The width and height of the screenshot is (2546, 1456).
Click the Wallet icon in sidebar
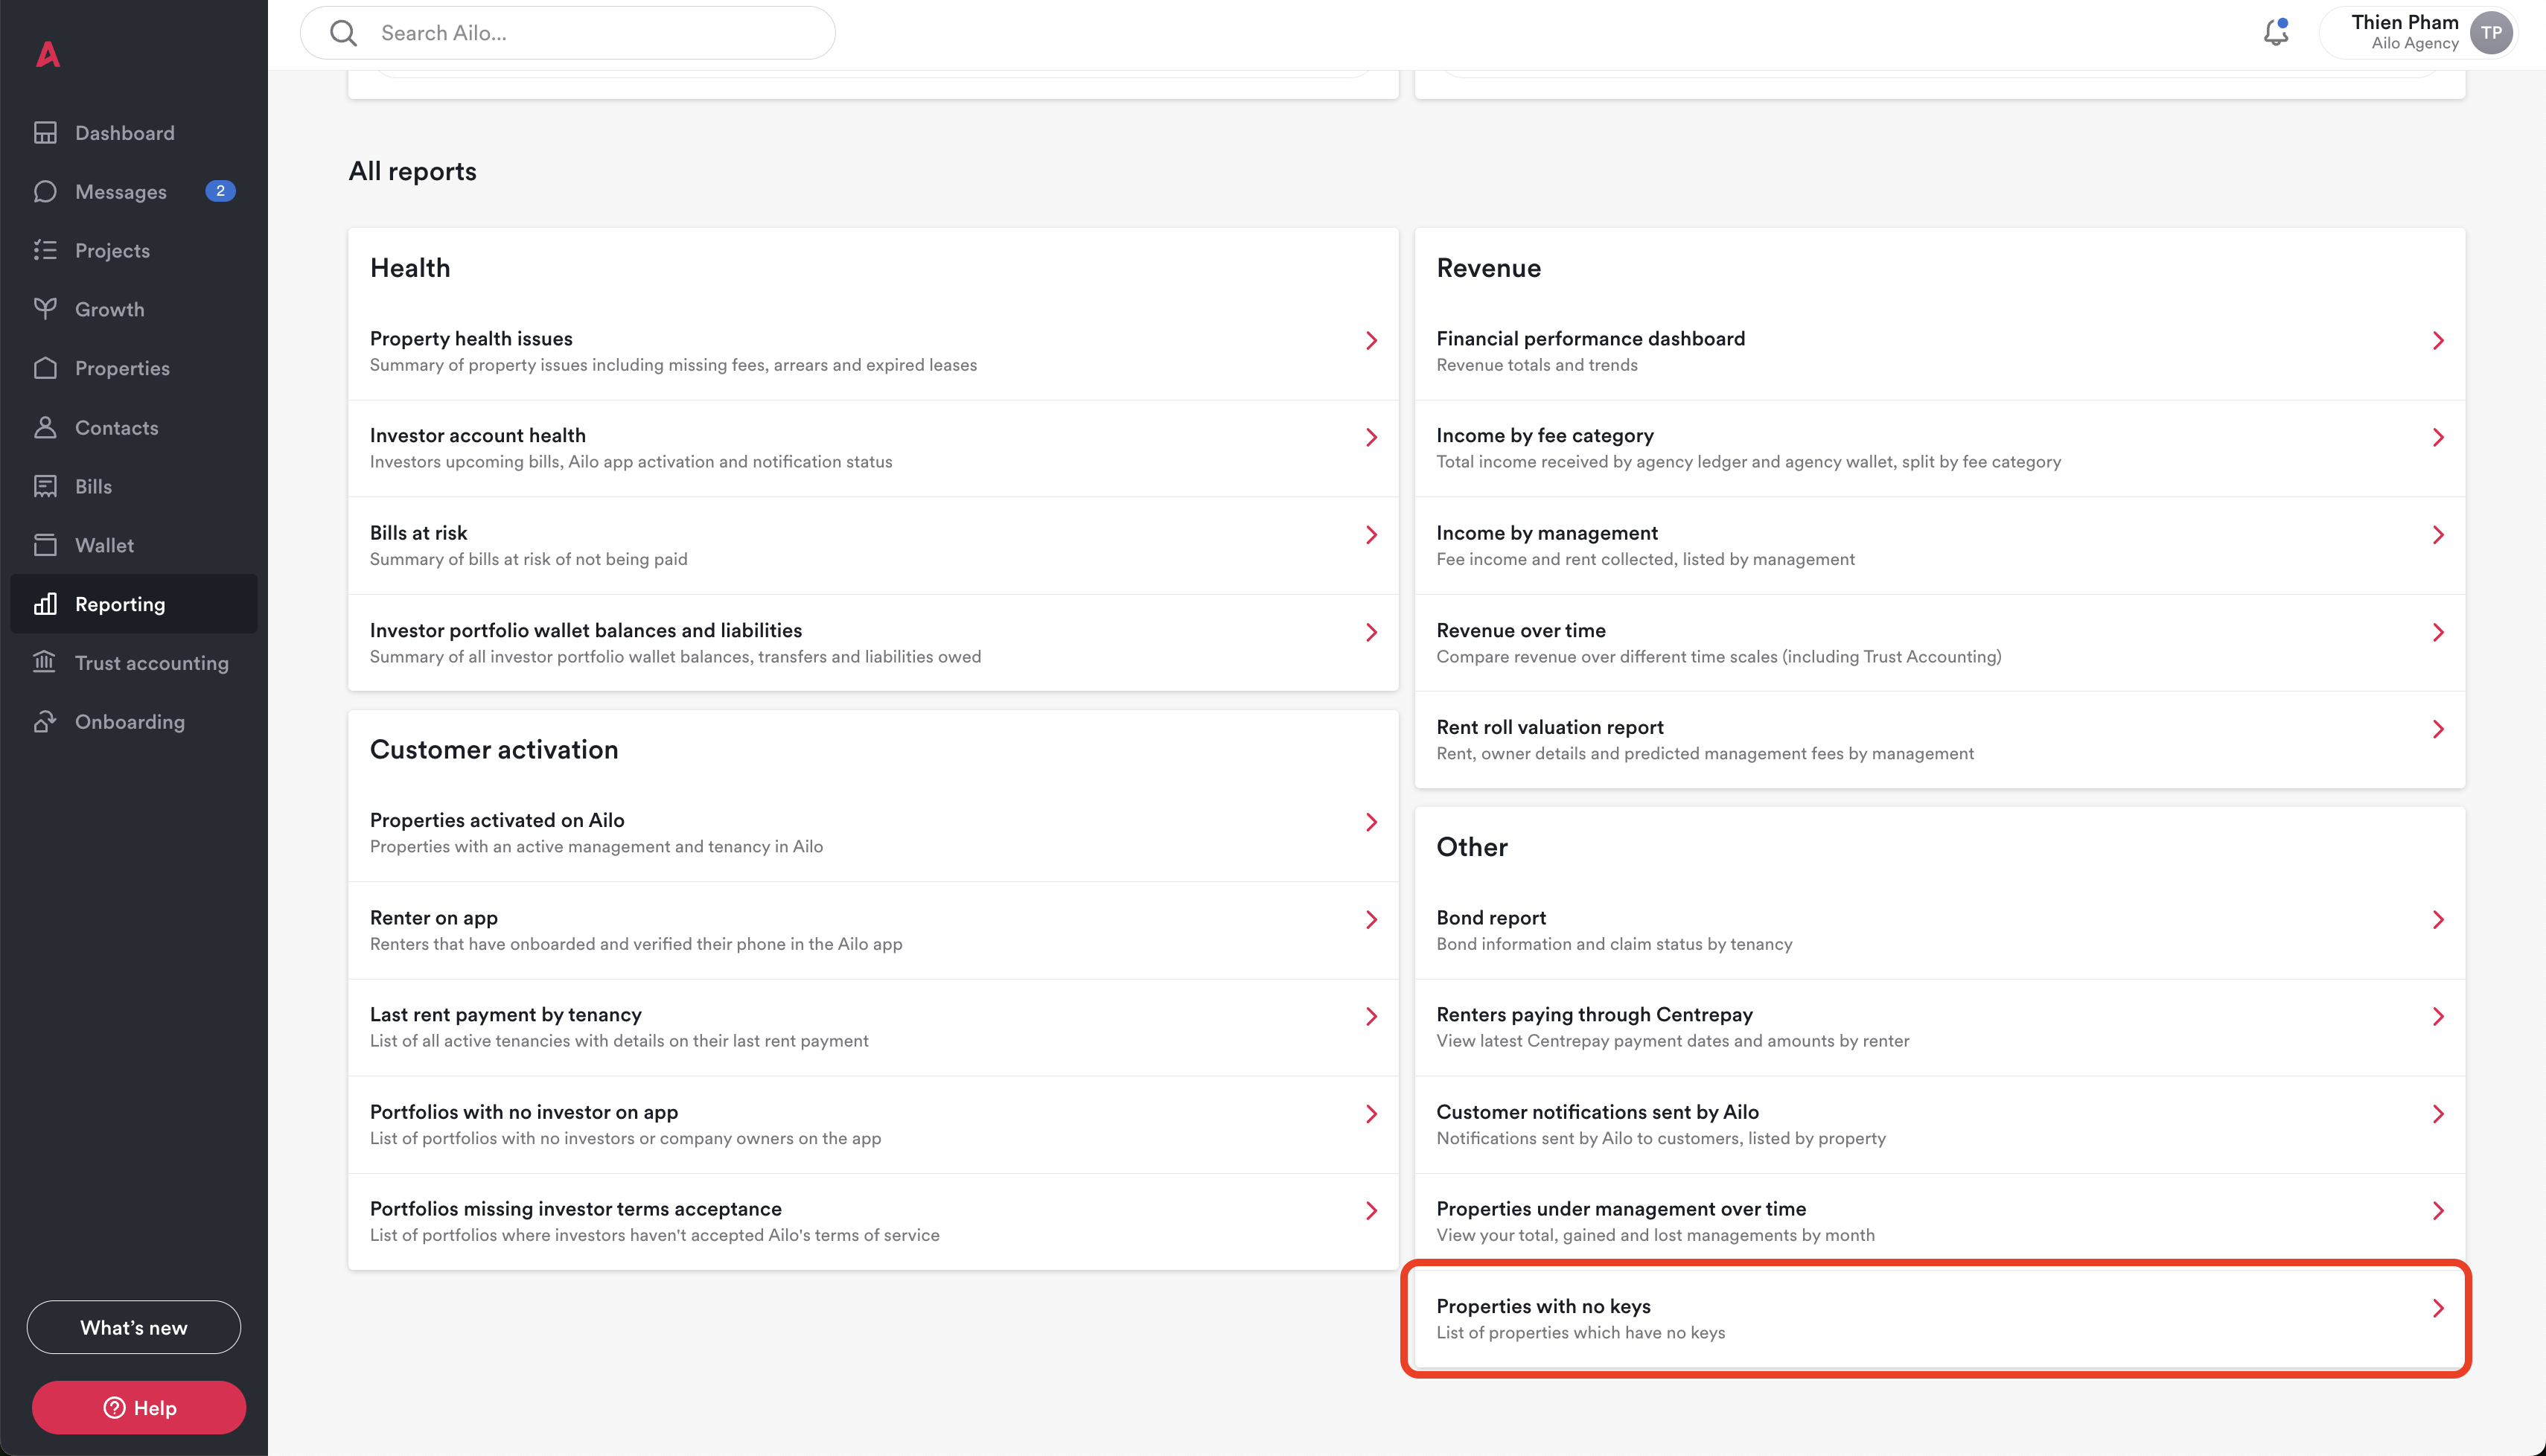45,545
